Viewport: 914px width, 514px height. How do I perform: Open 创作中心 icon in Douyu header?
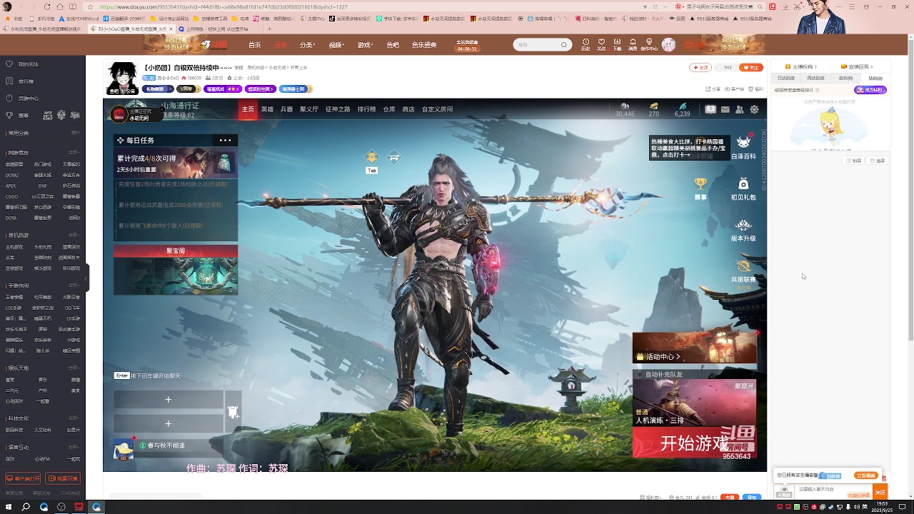[649, 44]
